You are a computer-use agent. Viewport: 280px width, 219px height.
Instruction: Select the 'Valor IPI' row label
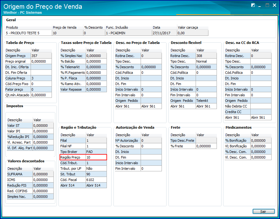(x=20, y=131)
